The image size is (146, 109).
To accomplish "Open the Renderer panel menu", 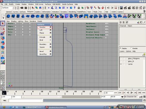I will tap(33, 21).
